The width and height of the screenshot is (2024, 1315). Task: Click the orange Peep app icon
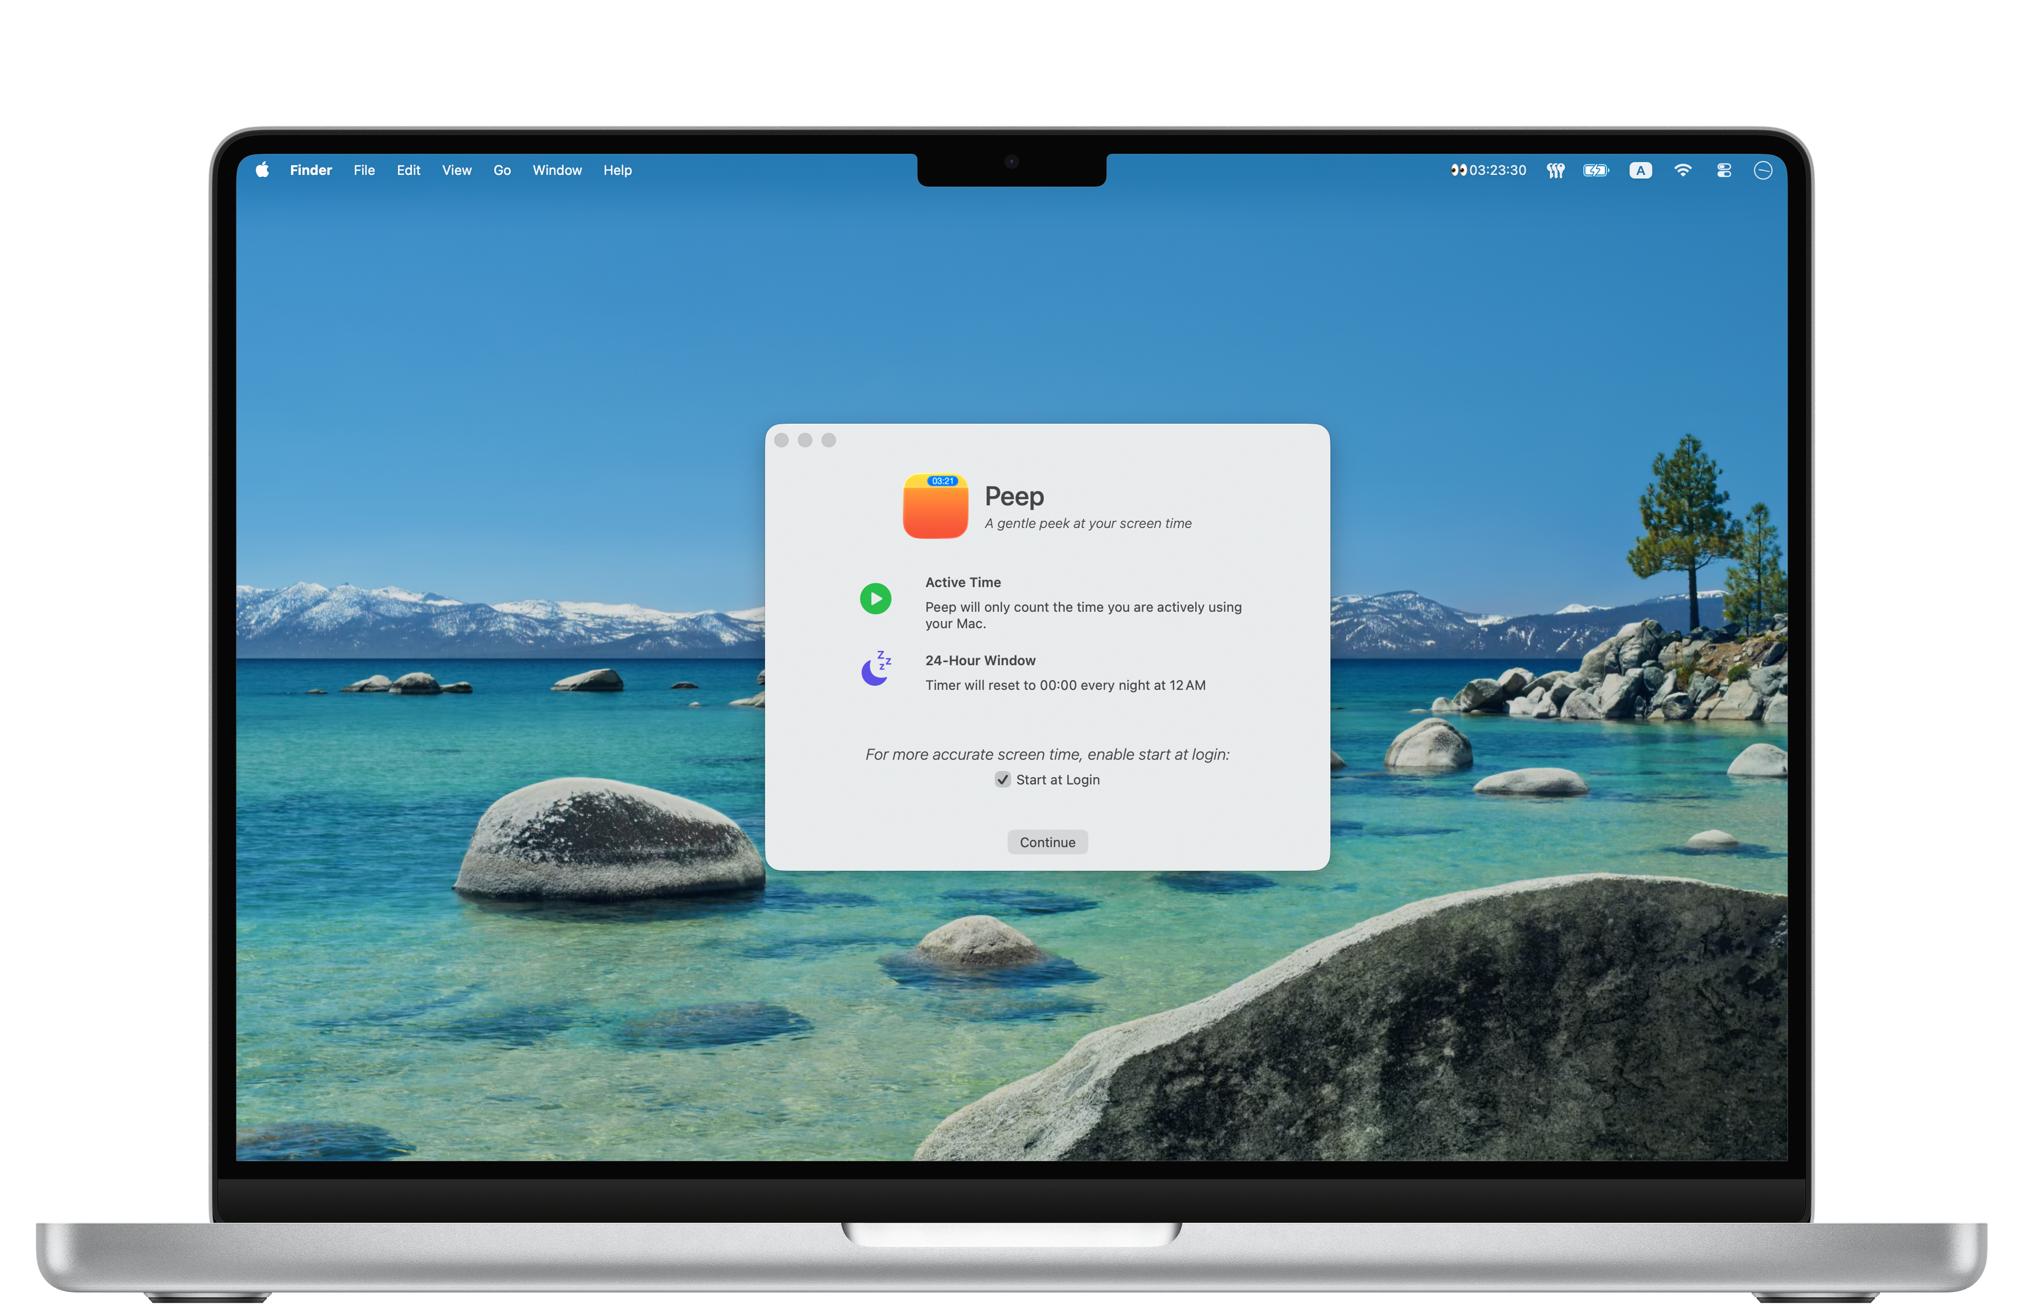click(935, 507)
